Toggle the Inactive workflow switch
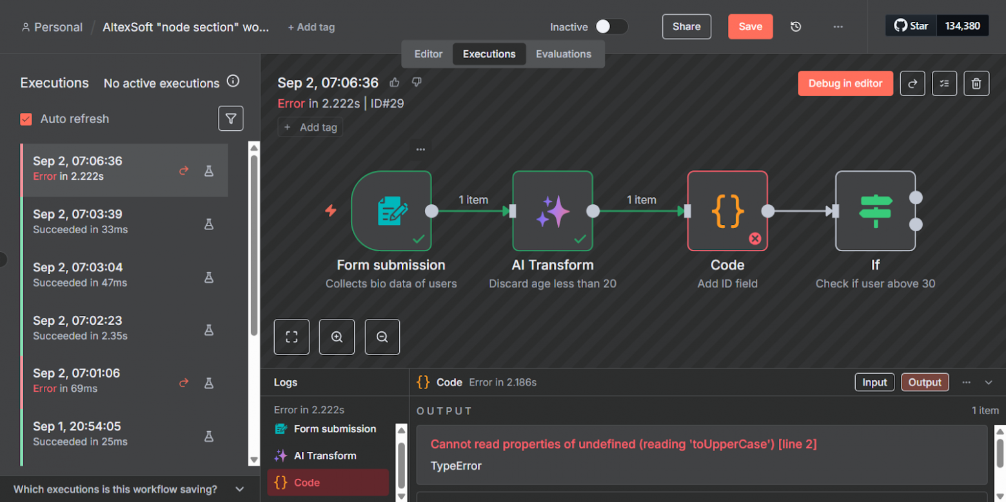The width and height of the screenshot is (1006, 502). pos(611,26)
